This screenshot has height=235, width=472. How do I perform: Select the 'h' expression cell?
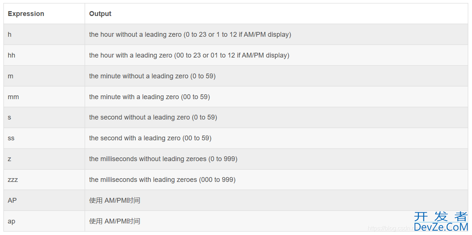pyautogui.click(x=44, y=35)
